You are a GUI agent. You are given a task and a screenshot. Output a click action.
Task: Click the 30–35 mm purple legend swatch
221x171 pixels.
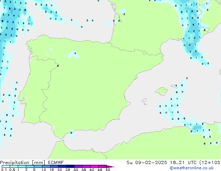tap(78, 166)
